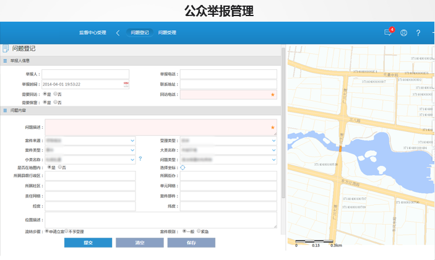Switch to the 问题登记 tab

point(140,32)
